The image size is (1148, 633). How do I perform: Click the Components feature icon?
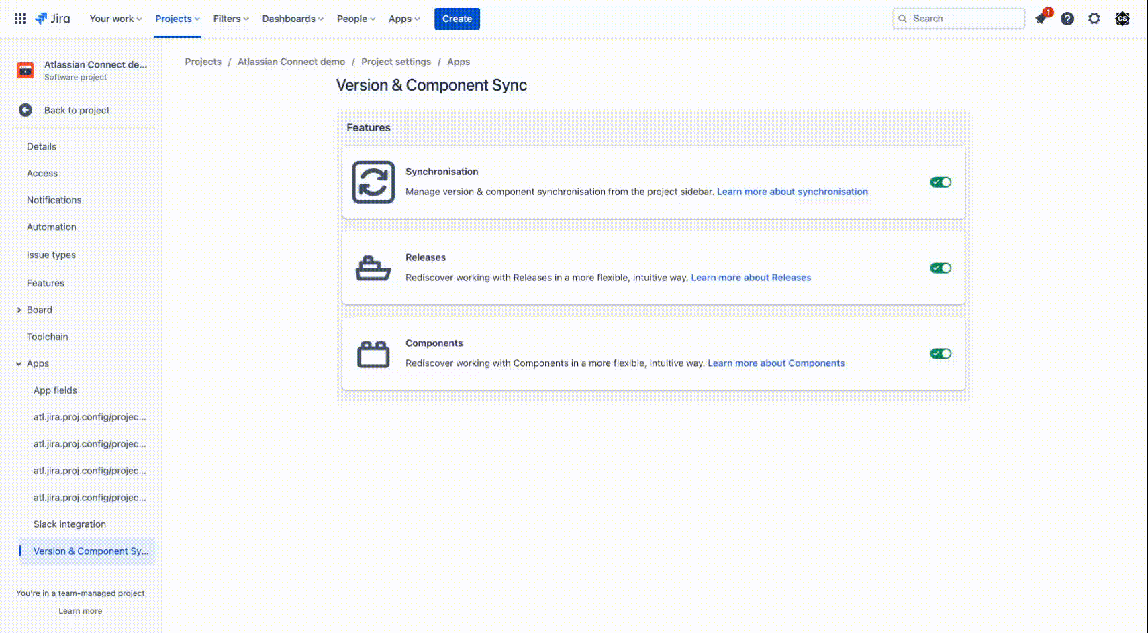point(373,354)
